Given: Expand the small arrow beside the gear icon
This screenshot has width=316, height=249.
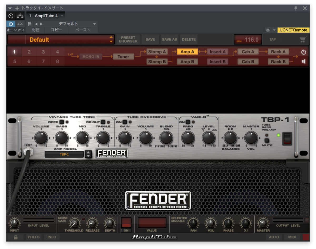Looking at the screenshot, I should click(274, 30).
